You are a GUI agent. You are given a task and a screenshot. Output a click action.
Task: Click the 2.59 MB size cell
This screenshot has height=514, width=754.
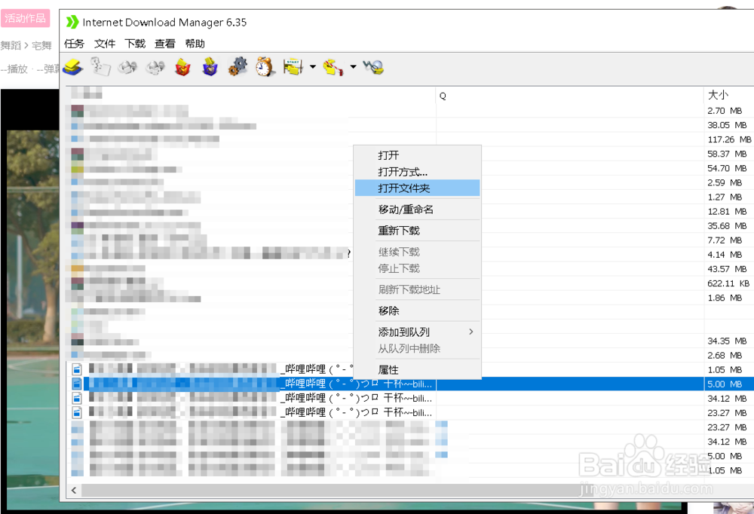pos(725,182)
